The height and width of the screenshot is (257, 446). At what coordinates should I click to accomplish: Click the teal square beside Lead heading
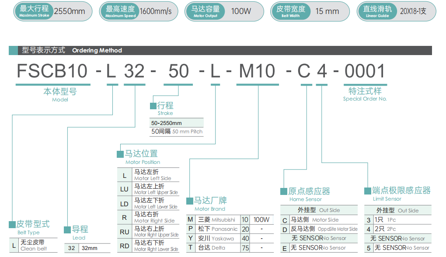68,229
